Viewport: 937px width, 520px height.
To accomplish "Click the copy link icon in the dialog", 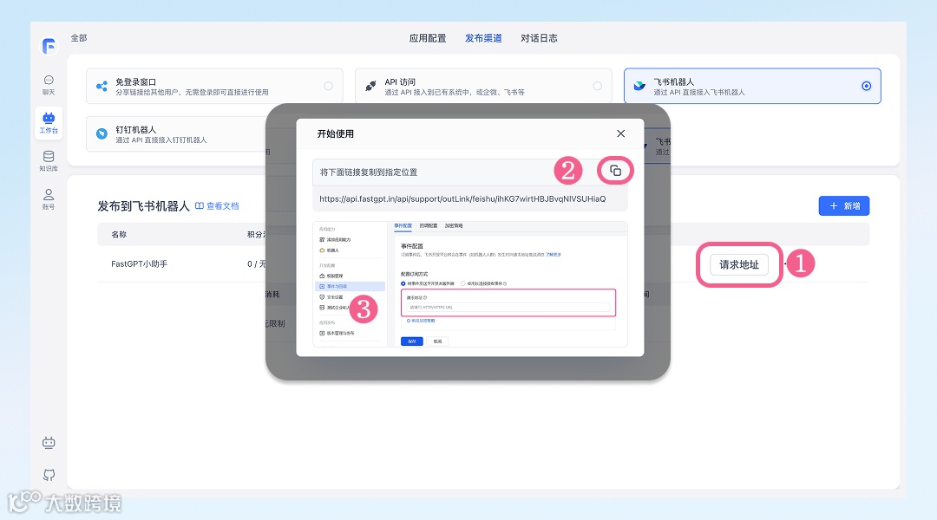I will pos(615,171).
